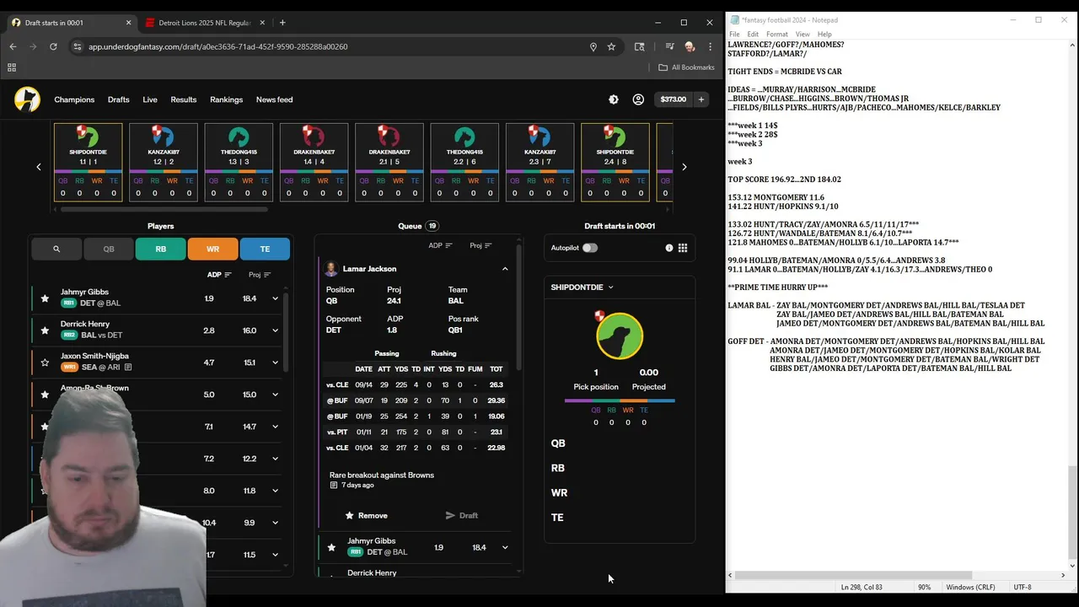This screenshot has width=1079, height=607.
Task: Select the KANZAKI87 pick 1.2 card
Action: [163, 163]
